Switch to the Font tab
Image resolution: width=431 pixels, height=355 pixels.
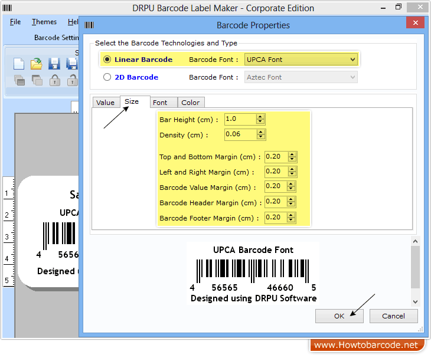pyautogui.click(x=164, y=103)
